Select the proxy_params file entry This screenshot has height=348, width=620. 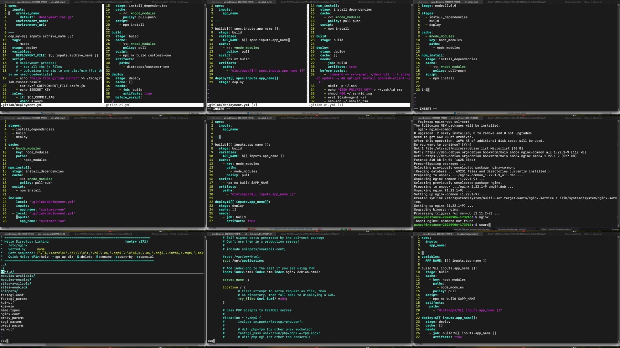[12, 318]
